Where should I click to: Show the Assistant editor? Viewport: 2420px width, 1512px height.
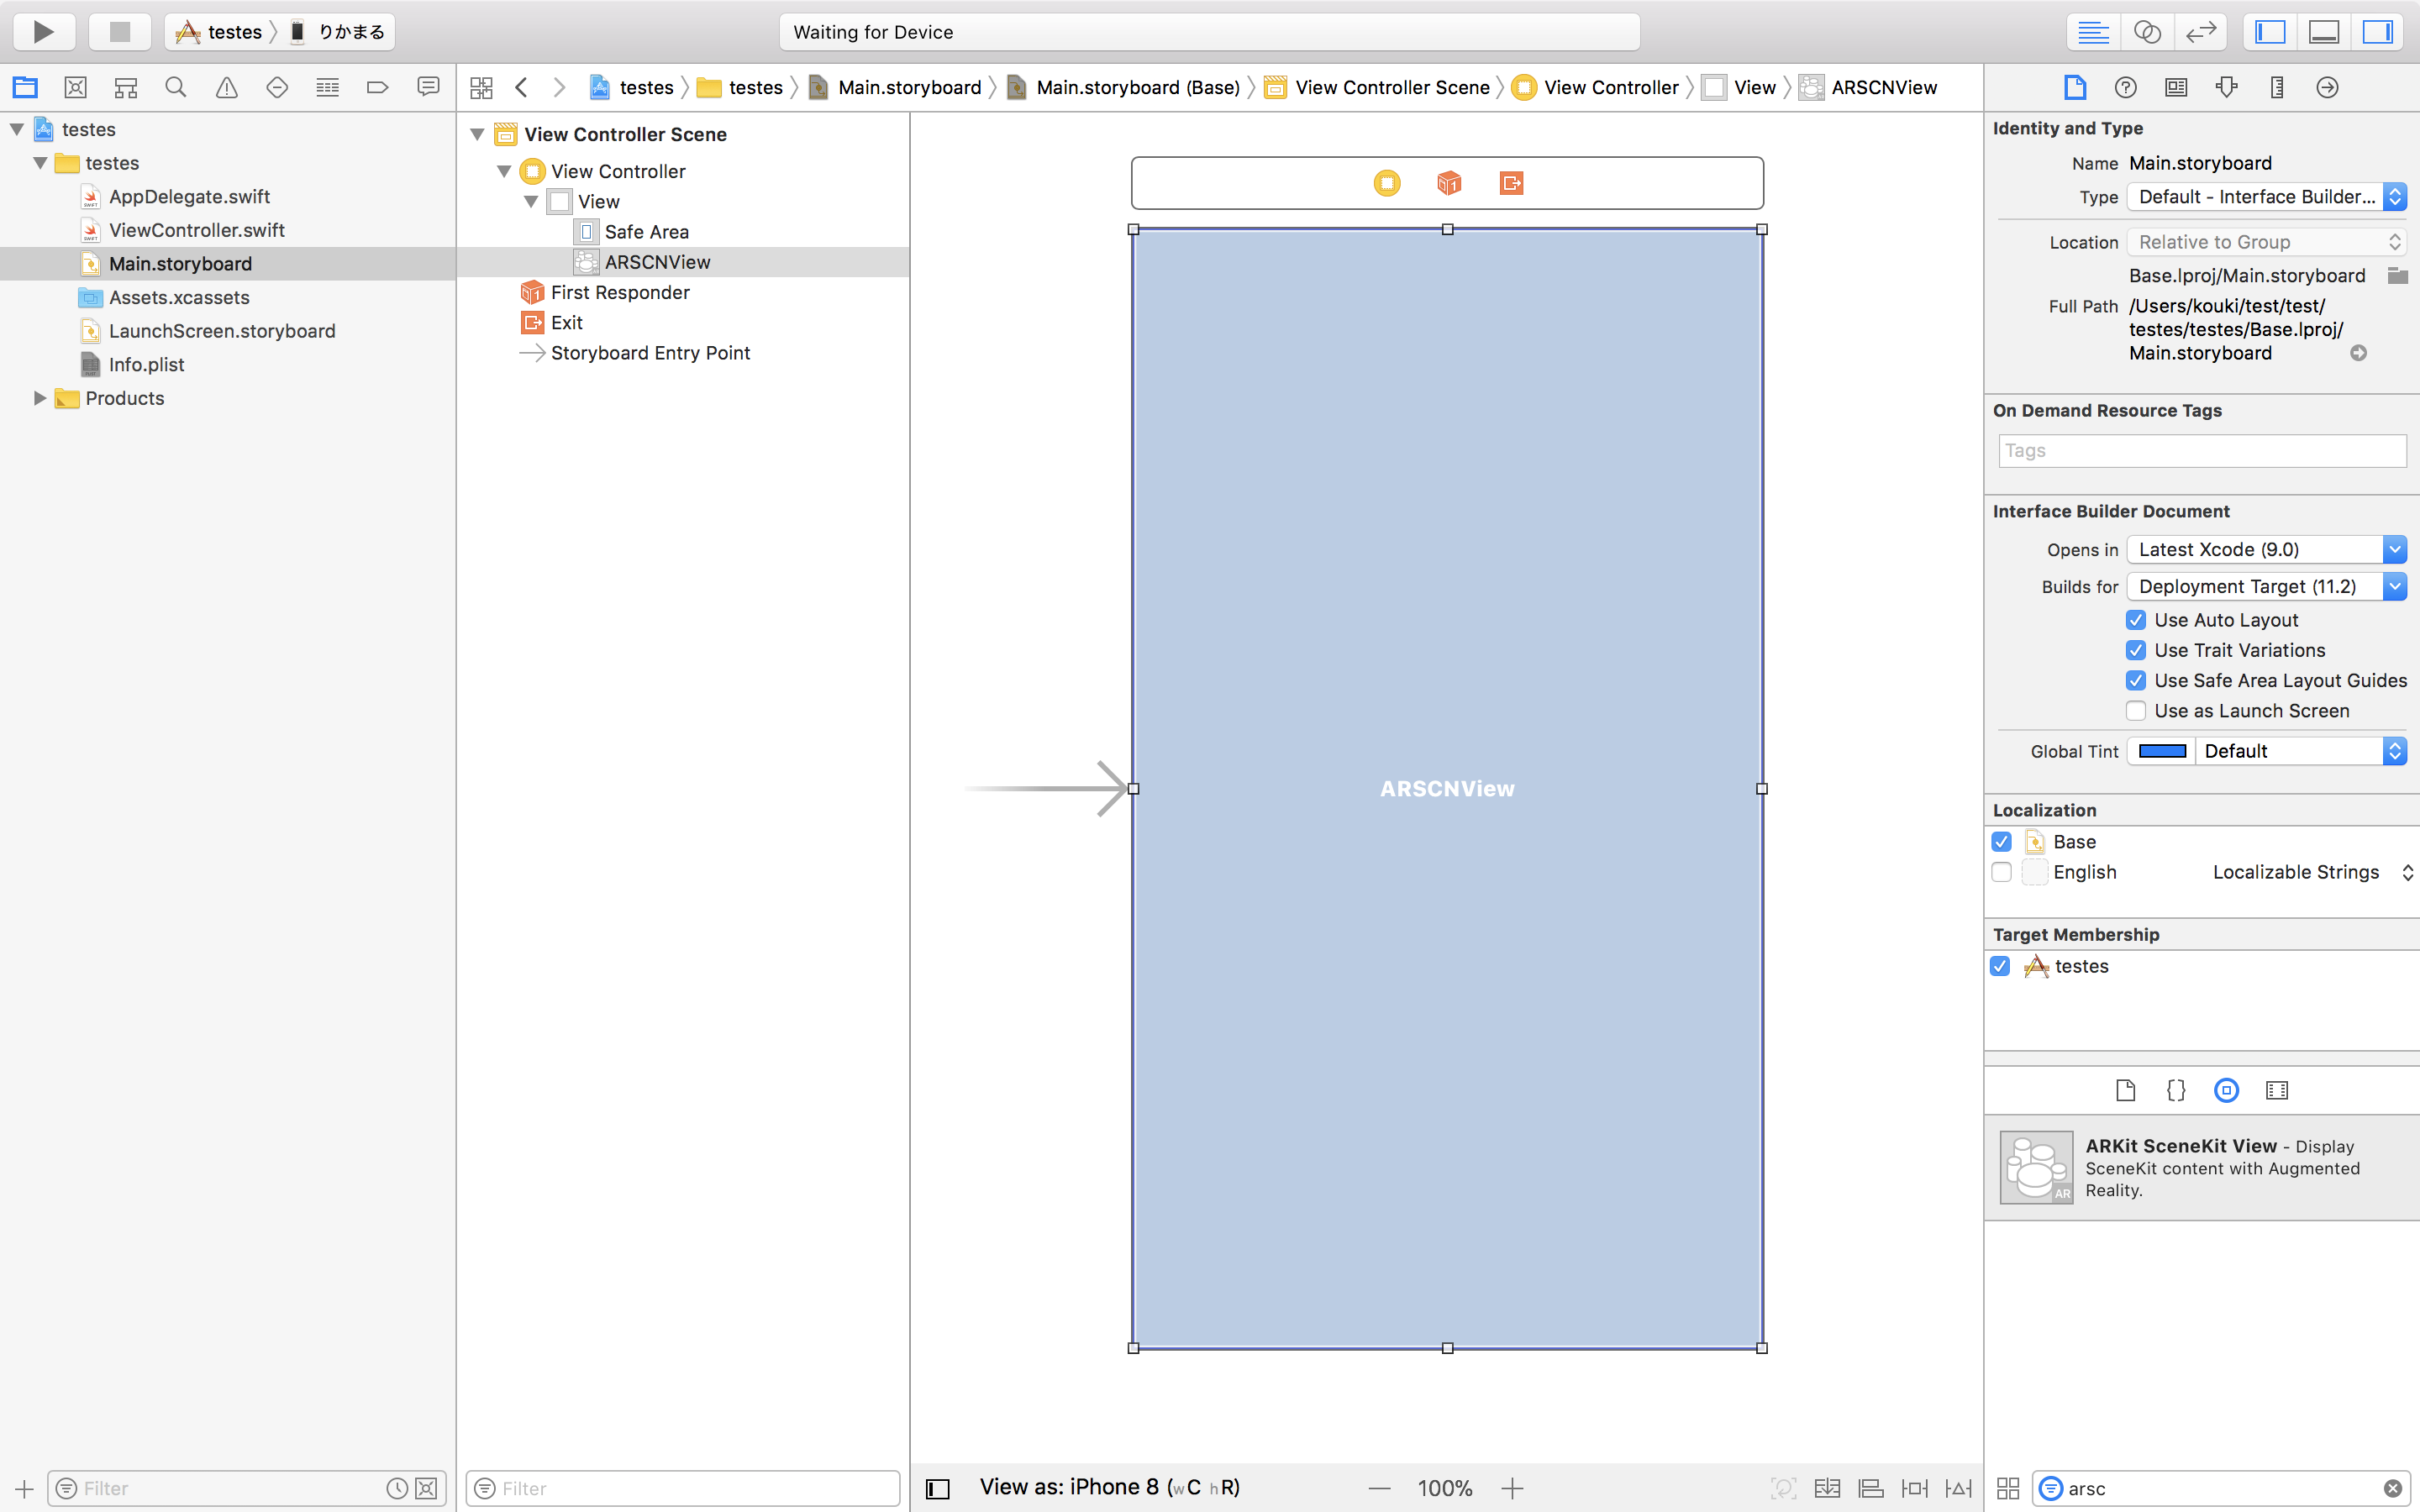point(2146,31)
